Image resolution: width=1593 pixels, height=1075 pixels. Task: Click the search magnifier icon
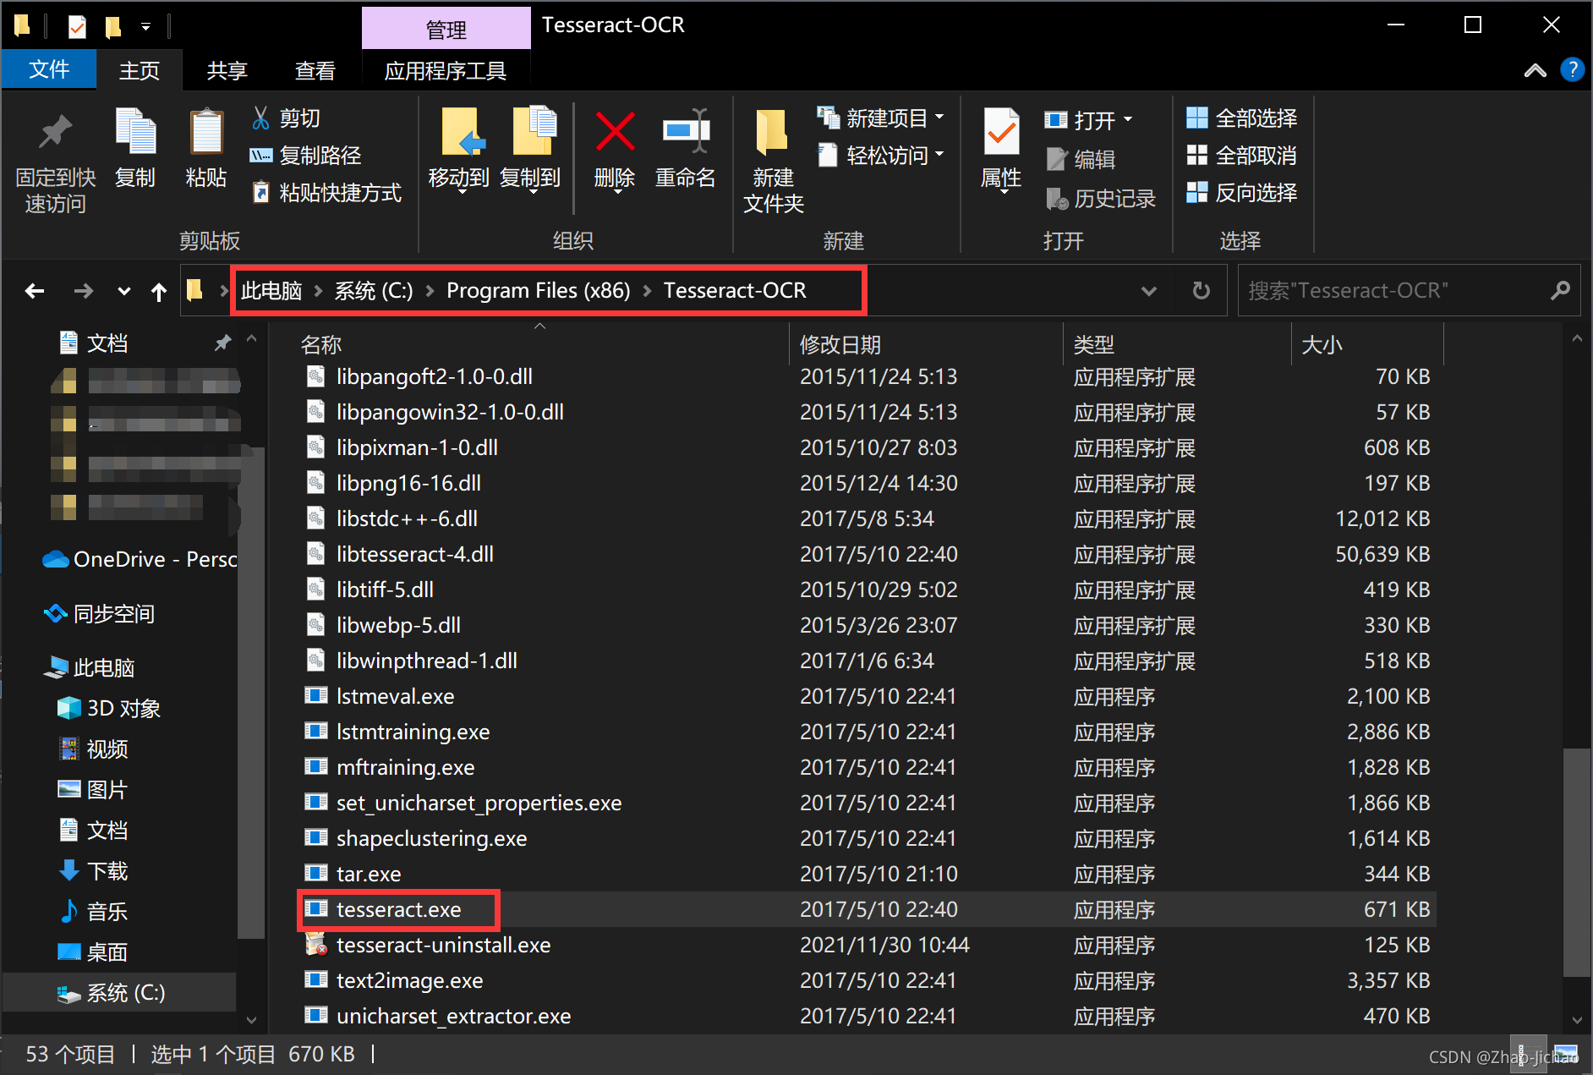coord(1560,291)
